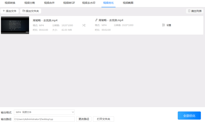Start optimizing with 全部优化 button
Viewport: 205px width, 122px height.
click(189, 115)
